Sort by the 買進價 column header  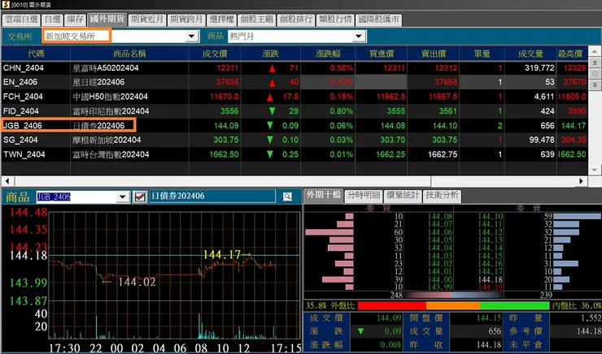click(x=382, y=54)
